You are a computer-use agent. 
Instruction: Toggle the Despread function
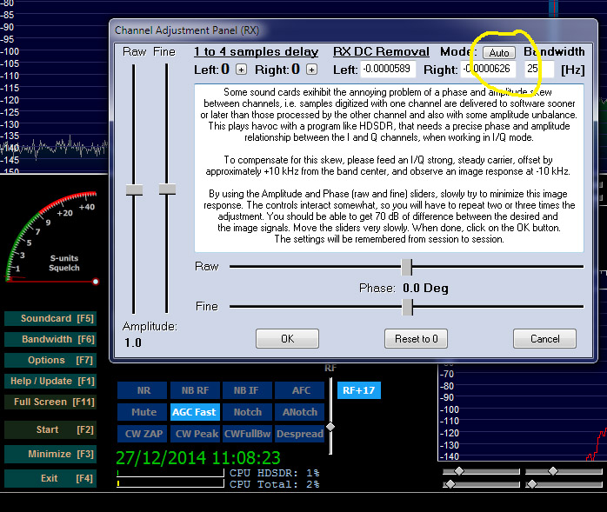coord(300,434)
